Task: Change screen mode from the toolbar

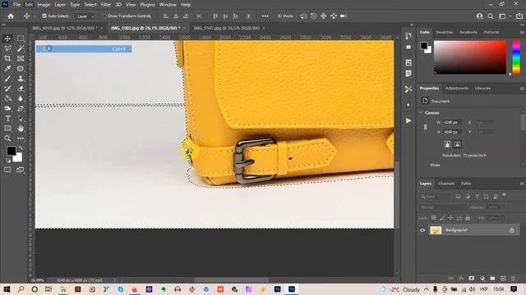Action: click(21, 170)
